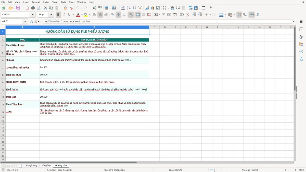Open the sidebar Navigator panel

(301, 51)
